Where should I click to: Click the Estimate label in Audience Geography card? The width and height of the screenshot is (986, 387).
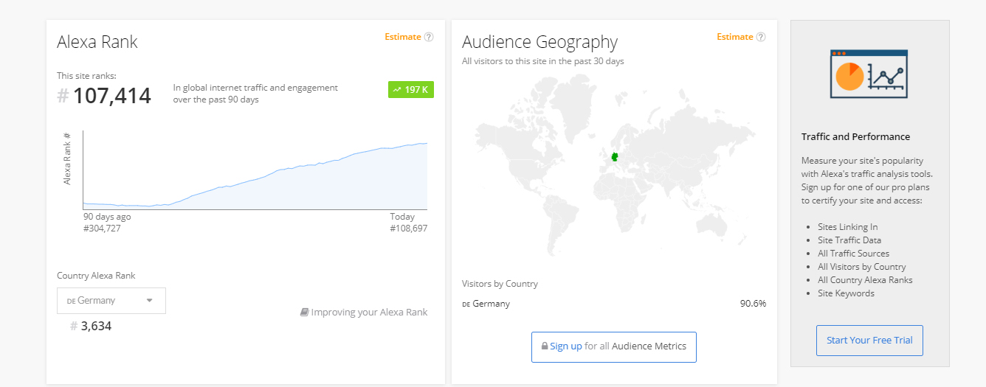tap(735, 37)
